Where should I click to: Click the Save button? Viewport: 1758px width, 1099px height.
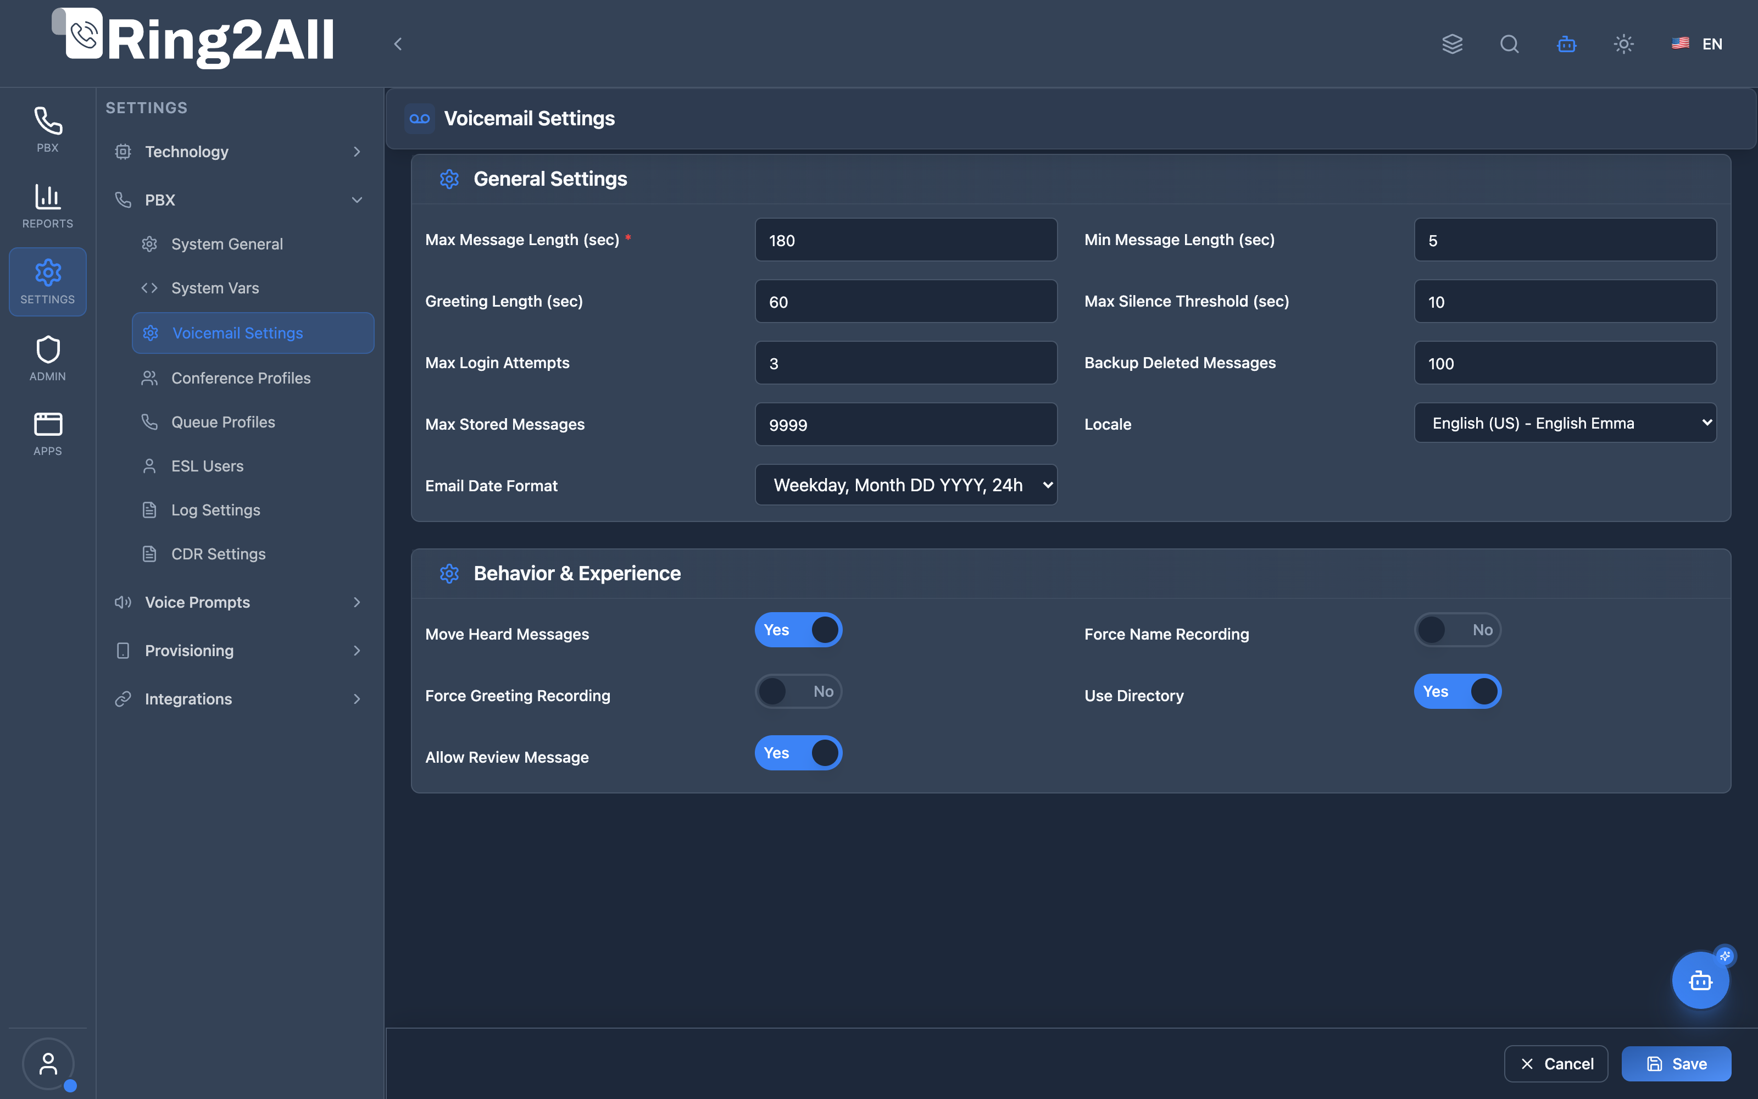1676,1064
